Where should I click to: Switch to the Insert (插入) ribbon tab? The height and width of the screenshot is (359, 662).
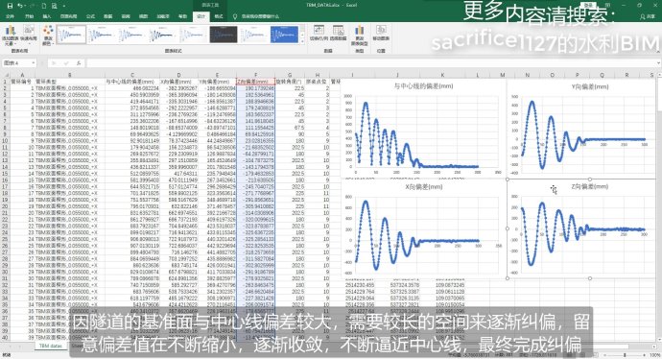pyautogui.click(x=46, y=16)
